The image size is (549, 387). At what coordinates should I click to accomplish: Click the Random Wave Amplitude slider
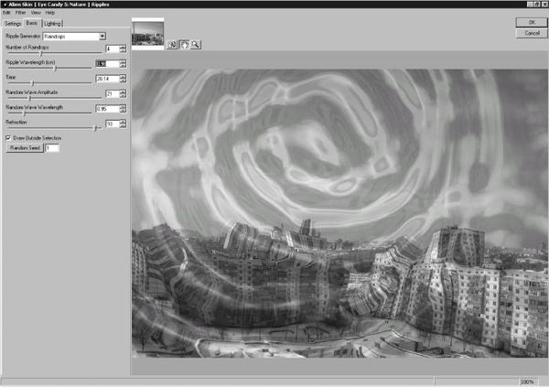tap(29, 99)
